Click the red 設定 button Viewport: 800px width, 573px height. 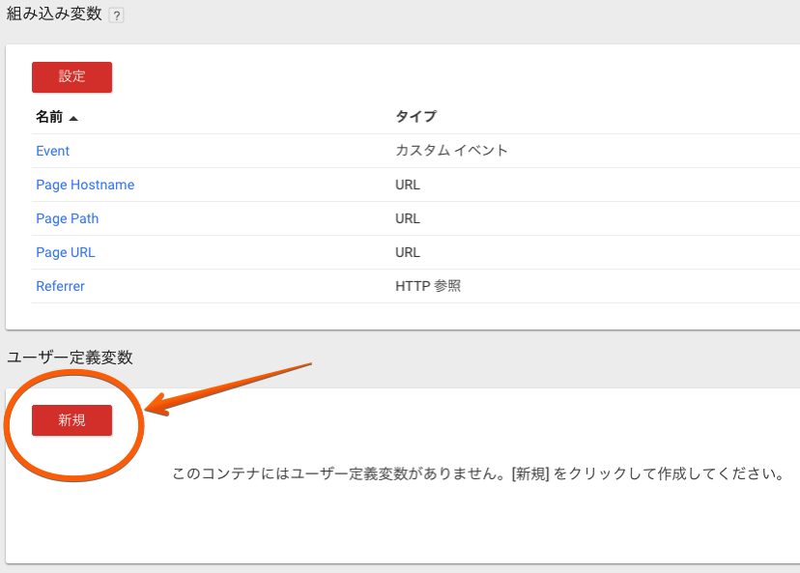coord(71,77)
